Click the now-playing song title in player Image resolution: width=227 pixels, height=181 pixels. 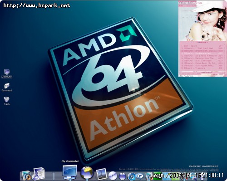click(x=190, y=3)
